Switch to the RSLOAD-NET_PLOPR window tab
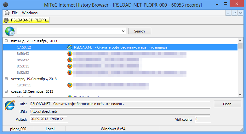The image size is (246, 134). 26,20
